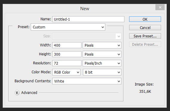Click the Resolution field showing 72
The height and width of the screenshot is (111, 170).
pos(67,63)
